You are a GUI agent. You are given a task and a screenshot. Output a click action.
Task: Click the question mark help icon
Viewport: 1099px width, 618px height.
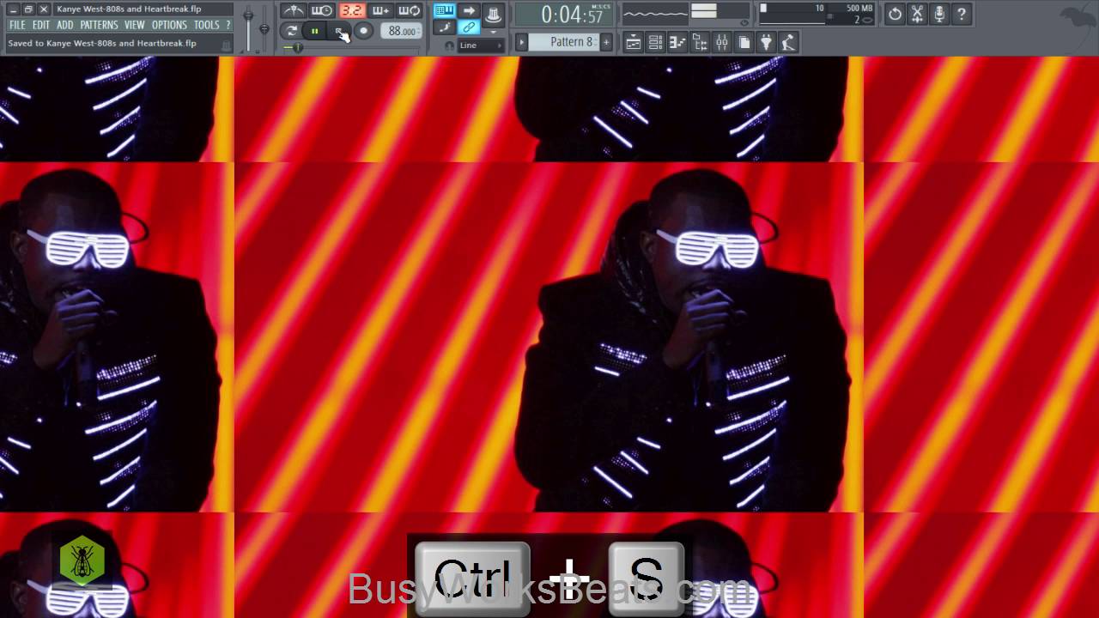tap(962, 14)
